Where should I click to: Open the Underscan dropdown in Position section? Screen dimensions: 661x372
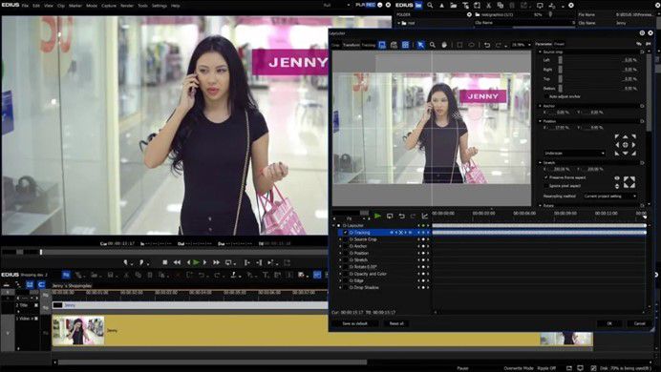[x=574, y=154]
